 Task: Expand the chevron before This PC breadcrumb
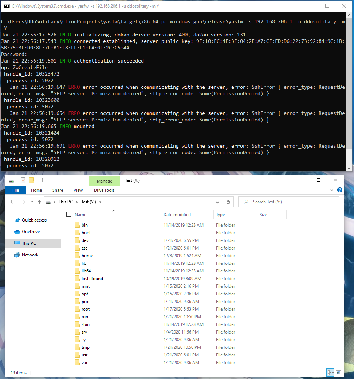[54, 202]
